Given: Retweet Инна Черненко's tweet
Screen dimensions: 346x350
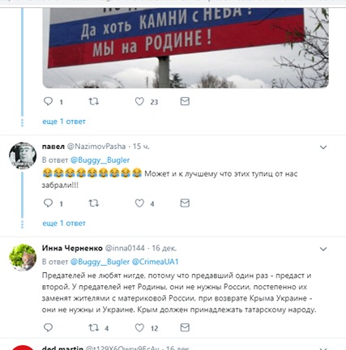Looking at the screenshot, I should 94,327.
